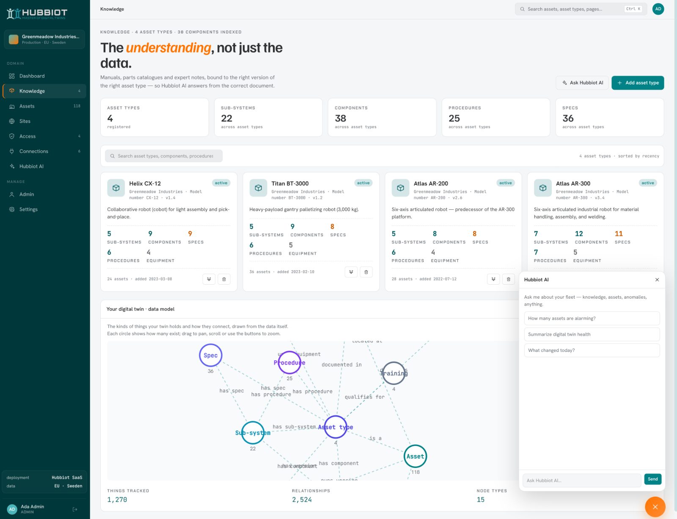Delete Atlas AR-200 using the trash icon
The image size is (677, 519).
click(x=509, y=279)
